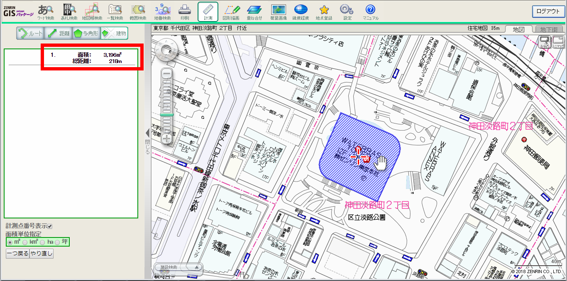Open the 図形描画 drawing tool
567x281 pixels.
click(x=231, y=11)
